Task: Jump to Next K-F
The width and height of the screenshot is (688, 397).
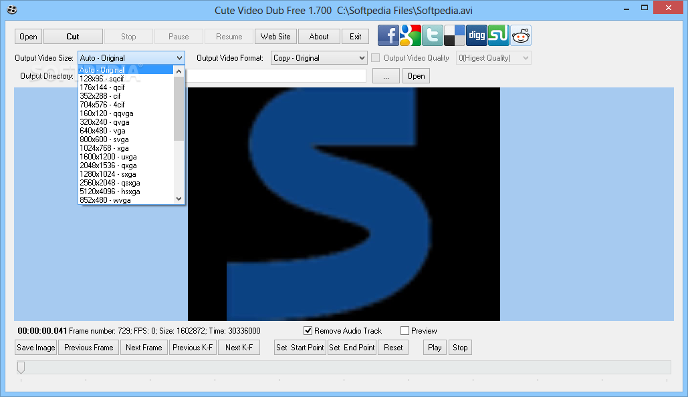Action: [x=239, y=348]
